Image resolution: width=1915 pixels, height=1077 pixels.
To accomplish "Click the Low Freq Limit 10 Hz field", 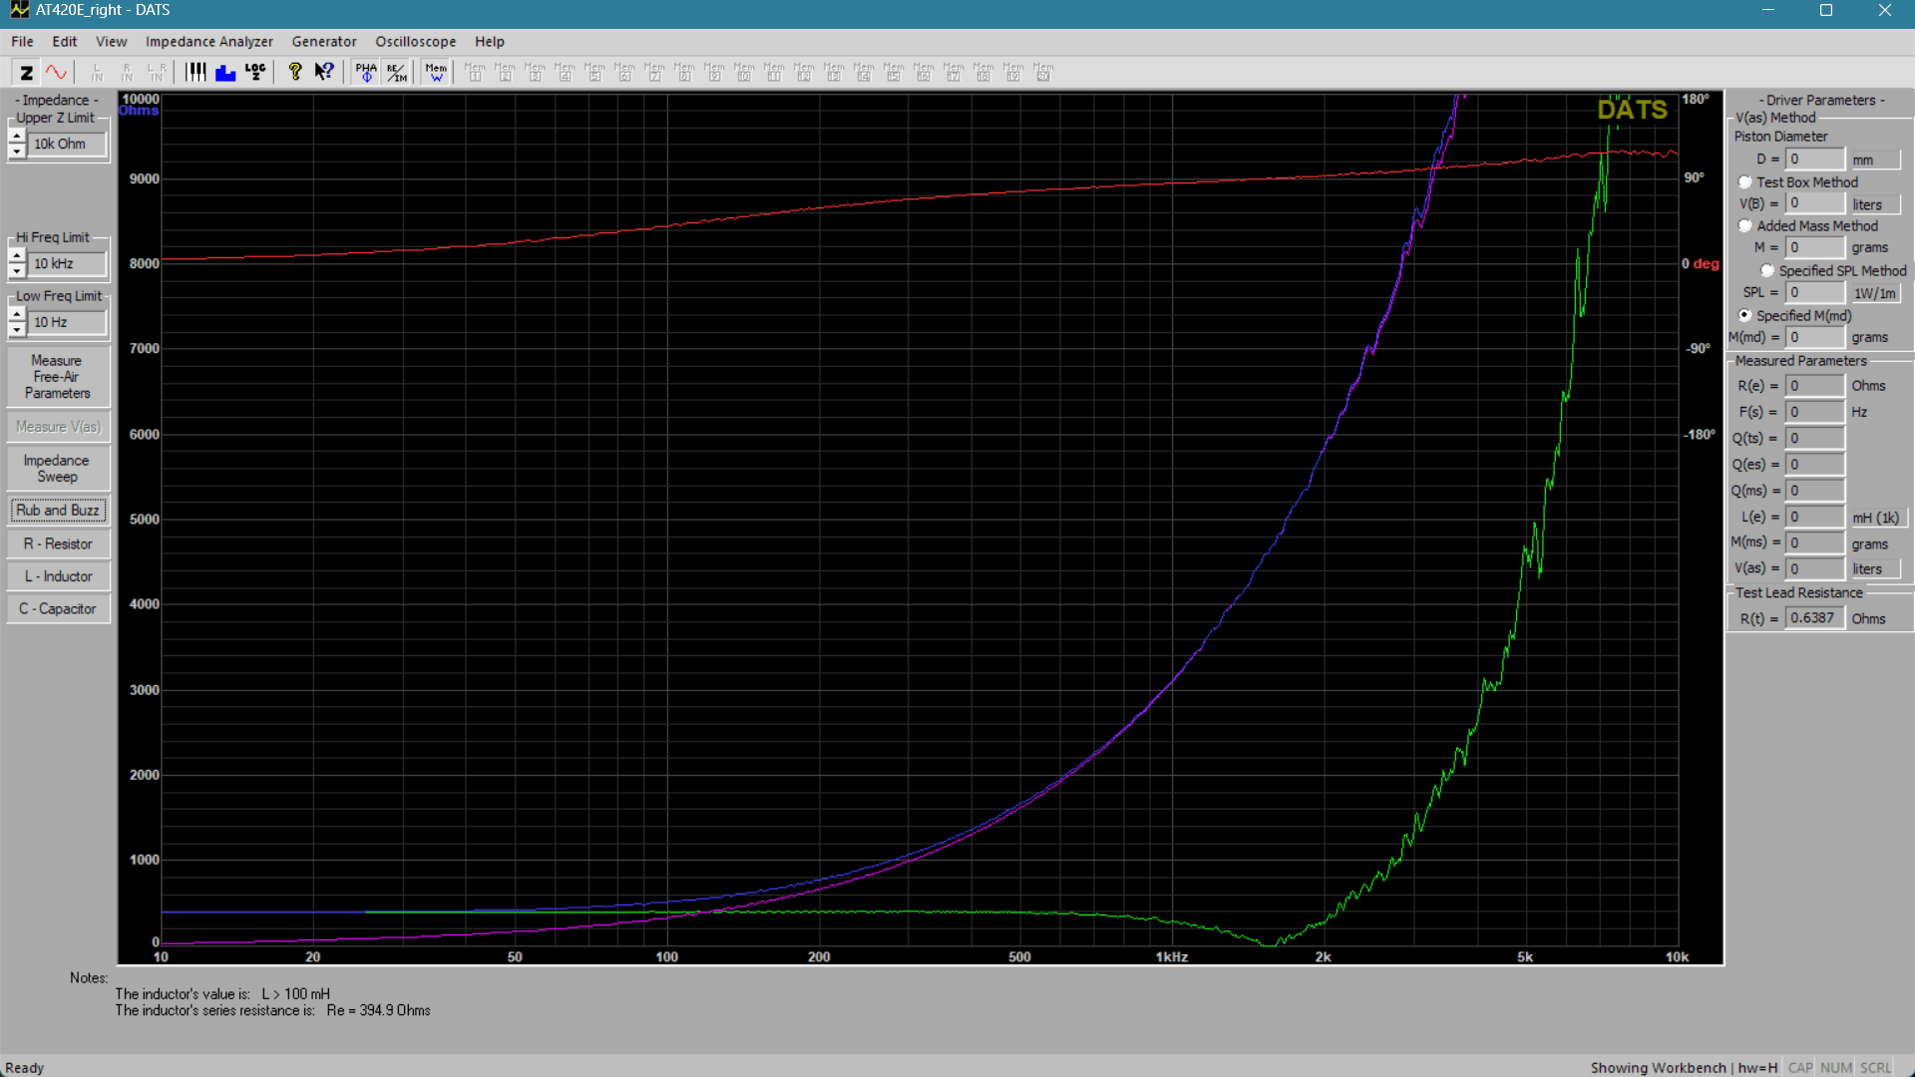I will pyautogui.click(x=68, y=322).
